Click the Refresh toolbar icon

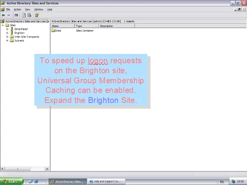click(24, 15)
